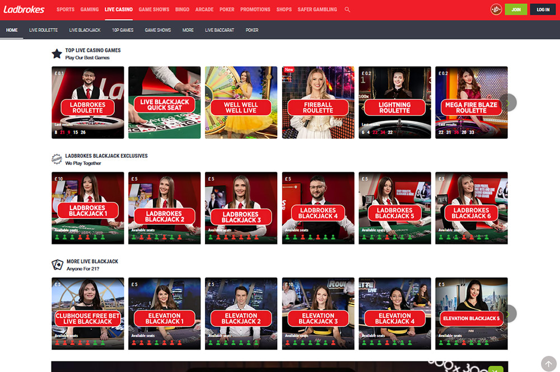This screenshot has height=372, width=560.
Task: Open the Elevation Blackjack 3 table
Action: [318, 313]
